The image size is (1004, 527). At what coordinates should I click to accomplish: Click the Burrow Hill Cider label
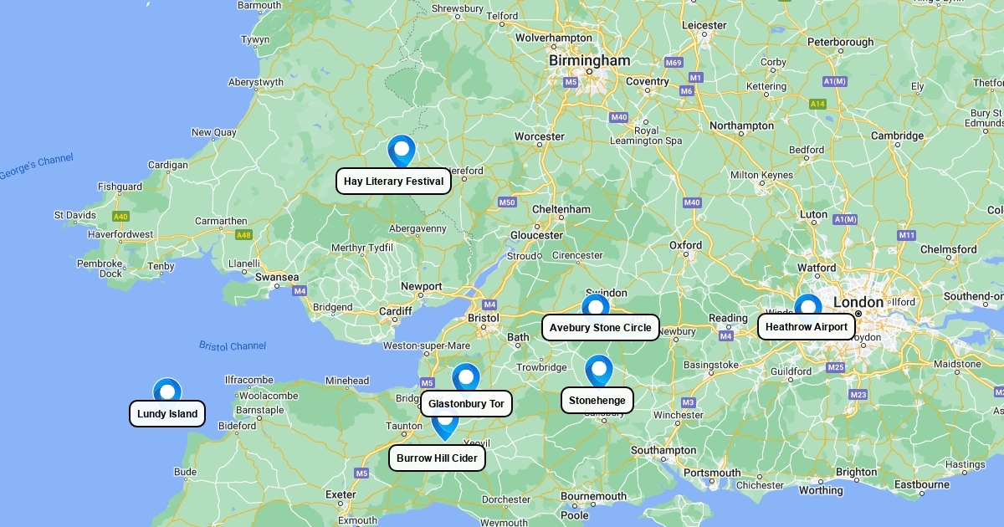click(x=437, y=458)
